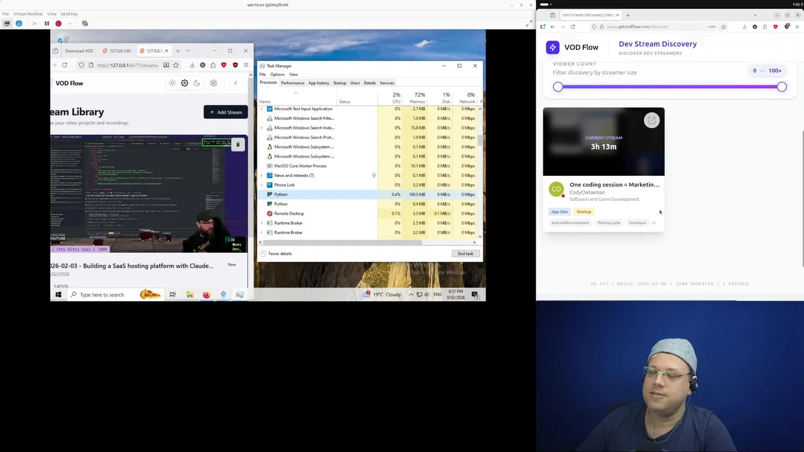804x452 pixels.
Task: Click the VM browser downloads arrow icon
Action: tap(192, 65)
